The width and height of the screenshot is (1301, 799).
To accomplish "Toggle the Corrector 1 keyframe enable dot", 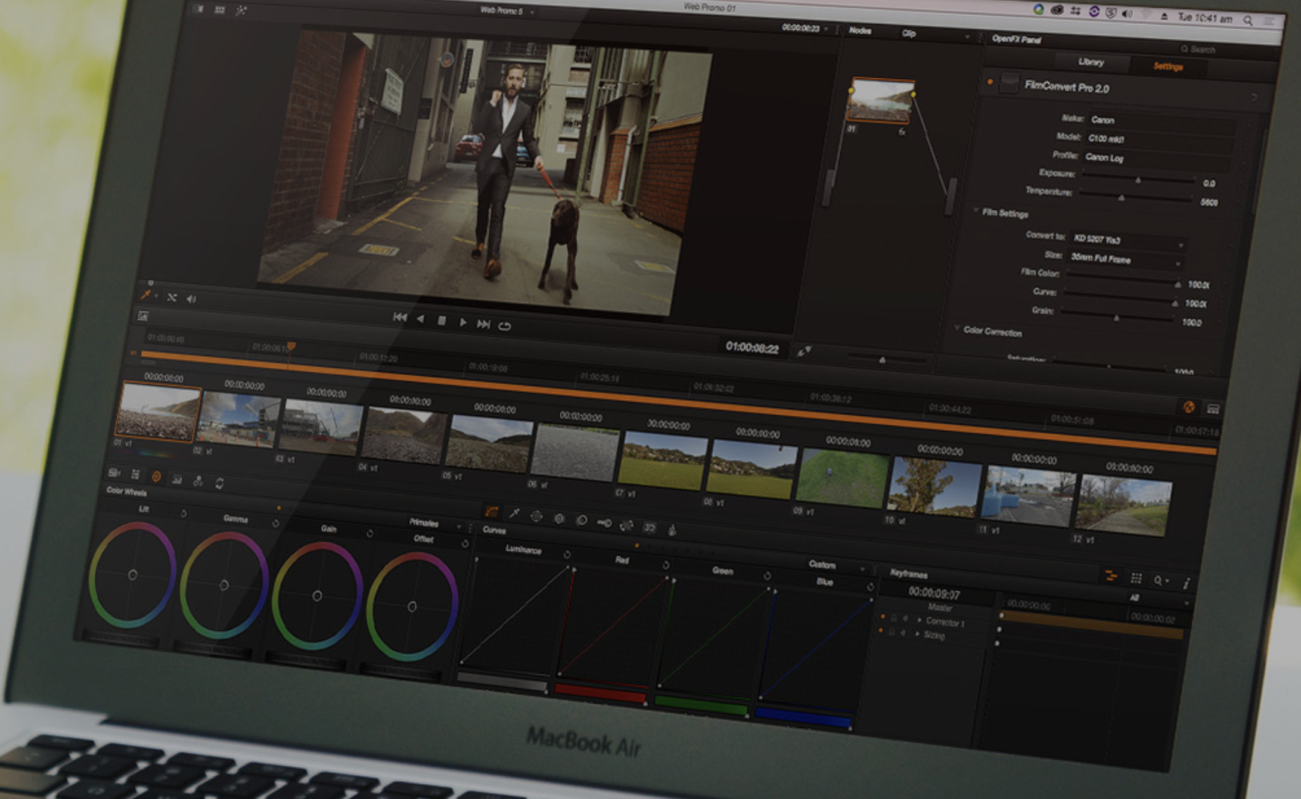I will 883,617.
